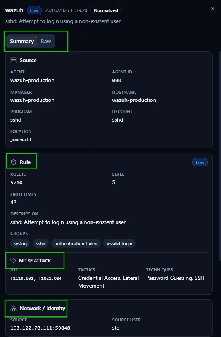Viewport: 221px width, 337px height.
Task: Click the Low severity badge in header
Action: pyautogui.click(x=34, y=10)
